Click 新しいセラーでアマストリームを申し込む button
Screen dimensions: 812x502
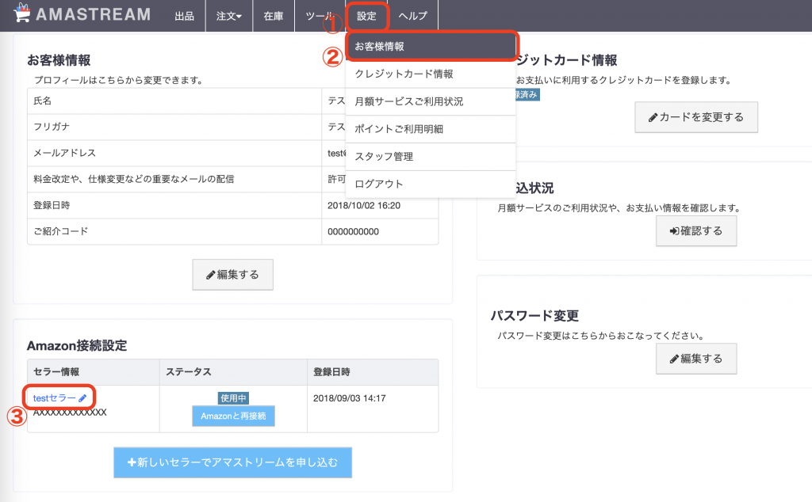(232, 462)
